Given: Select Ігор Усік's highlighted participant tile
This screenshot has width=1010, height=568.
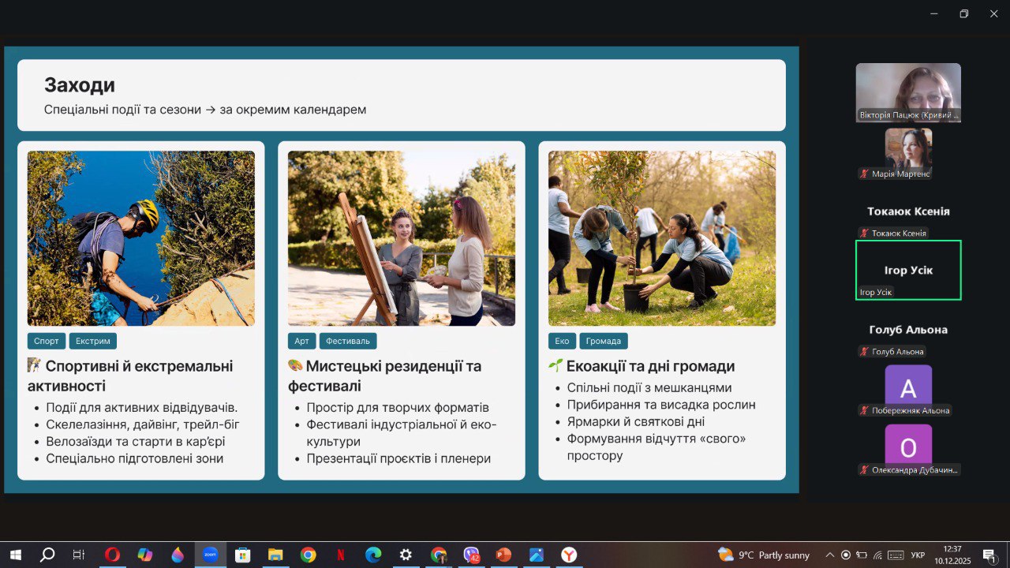Looking at the screenshot, I should click(x=908, y=270).
